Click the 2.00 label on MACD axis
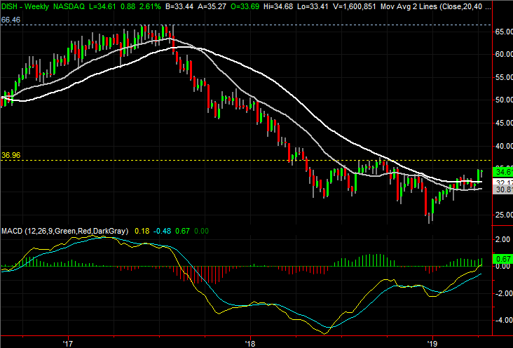Image resolution: width=513 pixels, height=348 pixels. 500,240
